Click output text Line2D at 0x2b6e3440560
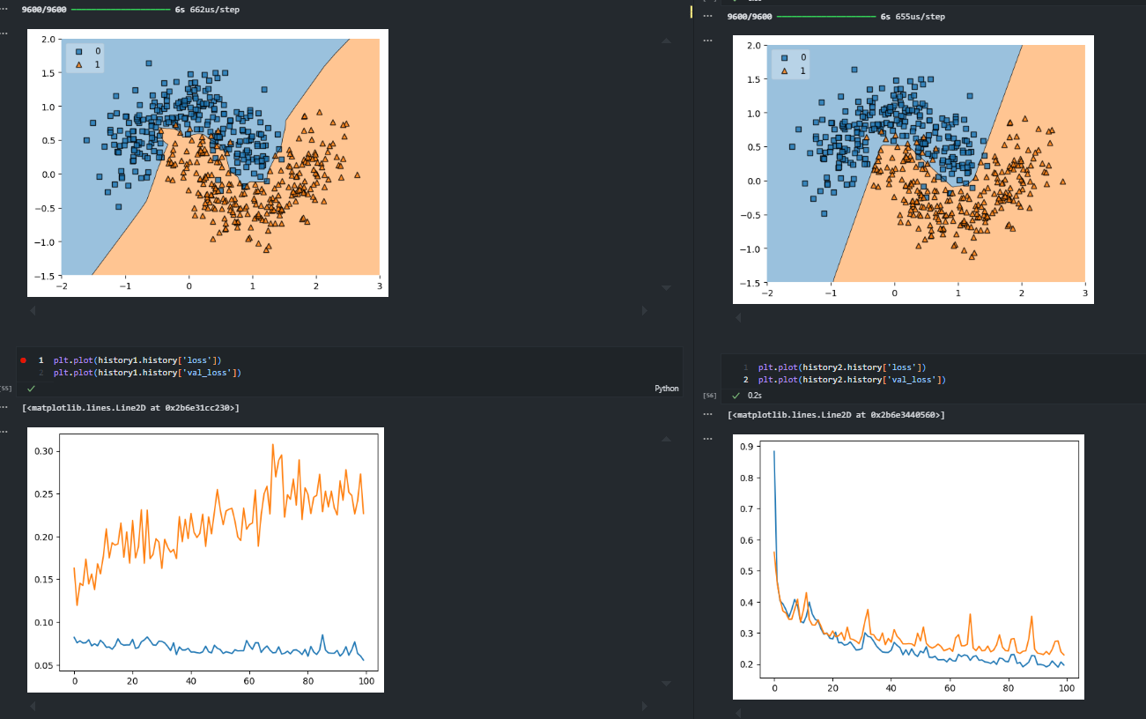Image resolution: width=1146 pixels, height=719 pixels. [837, 414]
